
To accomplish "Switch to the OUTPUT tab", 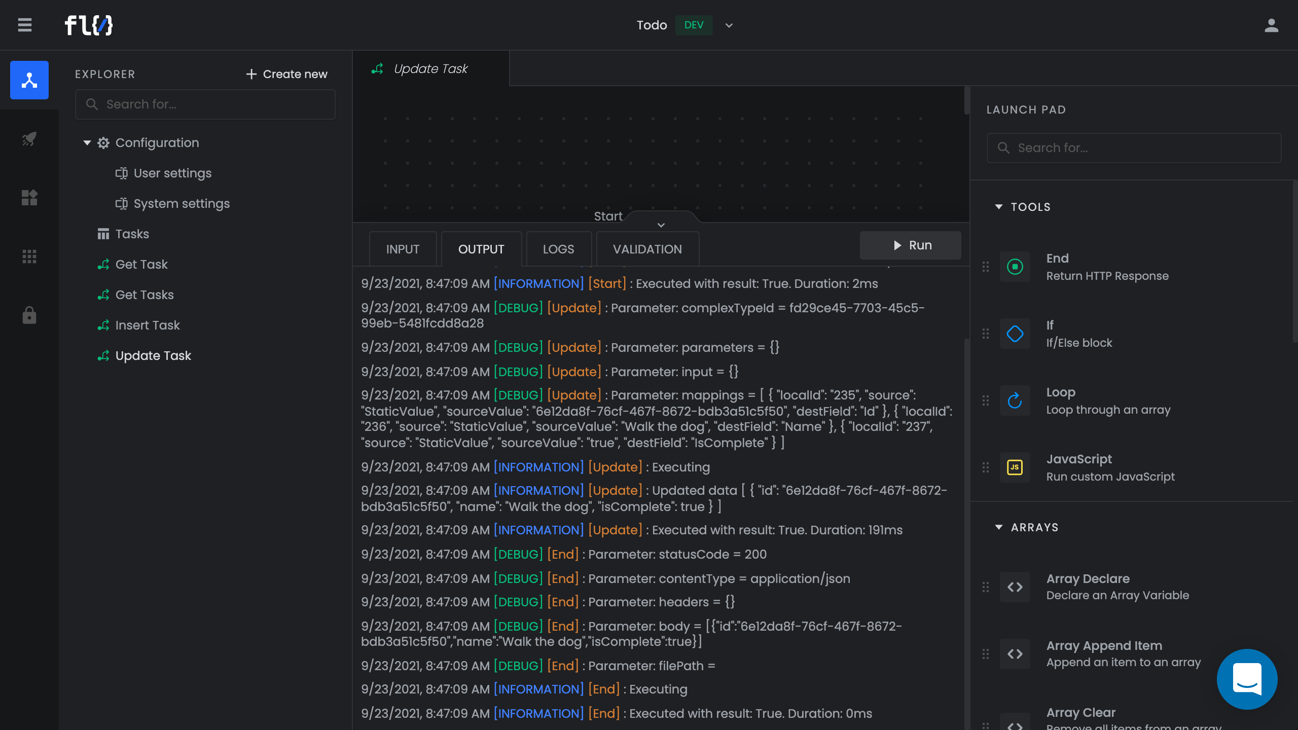I will tap(481, 249).
